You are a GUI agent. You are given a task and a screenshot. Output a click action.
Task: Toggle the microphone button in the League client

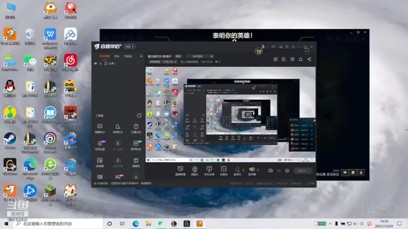[x=361, y=173]
